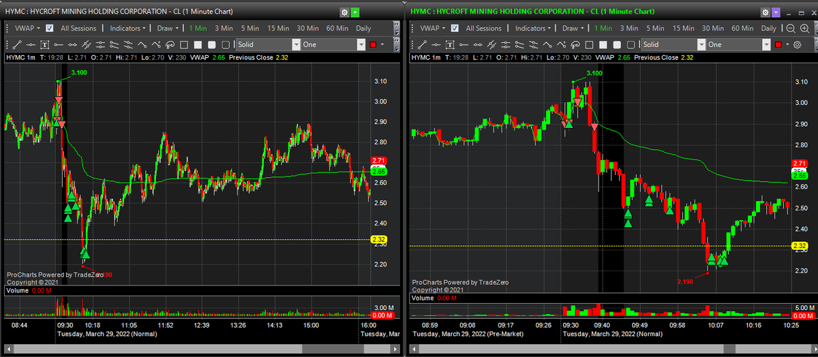The width and height of the screenshot is (818, 357).
Task: Select filled rectangle shape in right chart toolbar
Action: (x=603, y=44)
